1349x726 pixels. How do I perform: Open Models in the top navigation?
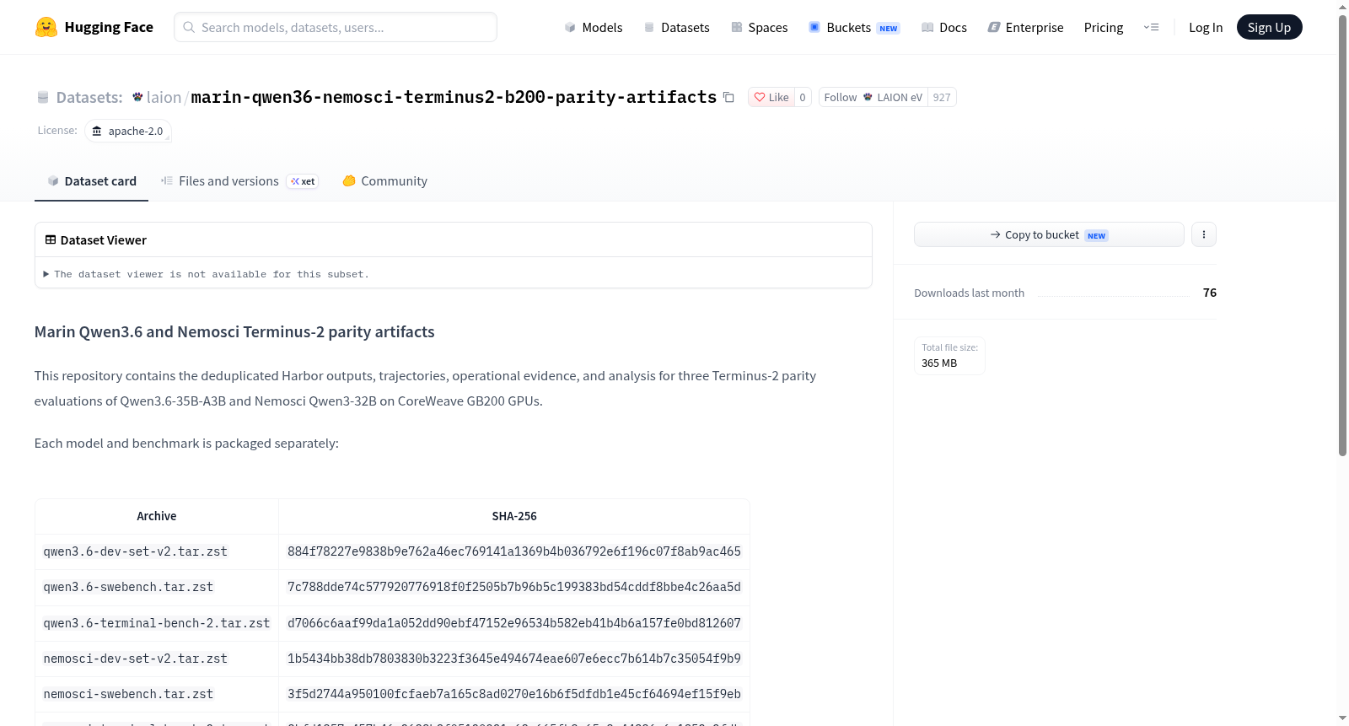pyautogui.click(x=594, y=27)
